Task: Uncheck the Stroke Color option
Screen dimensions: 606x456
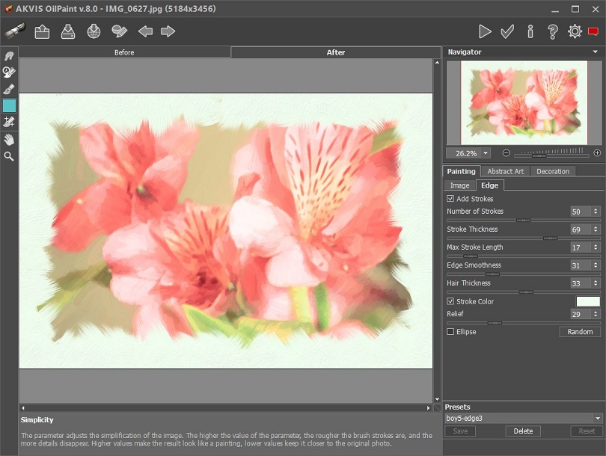Action: [x=450, y=301]
